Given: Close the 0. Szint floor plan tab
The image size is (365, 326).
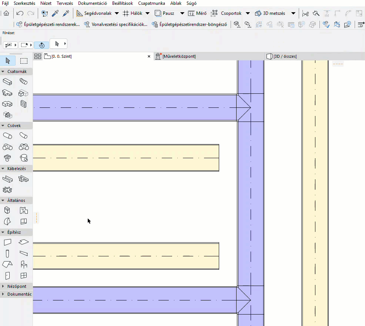Looking at the screenshot, I should [149, 56].
